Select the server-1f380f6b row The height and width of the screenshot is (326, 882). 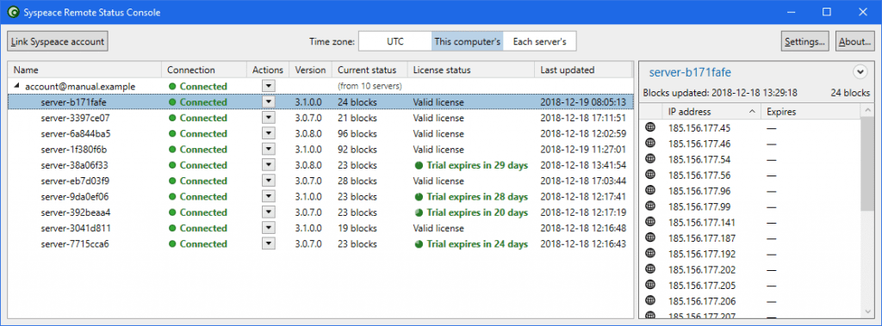pyautogui.click(x=320, y=150)
